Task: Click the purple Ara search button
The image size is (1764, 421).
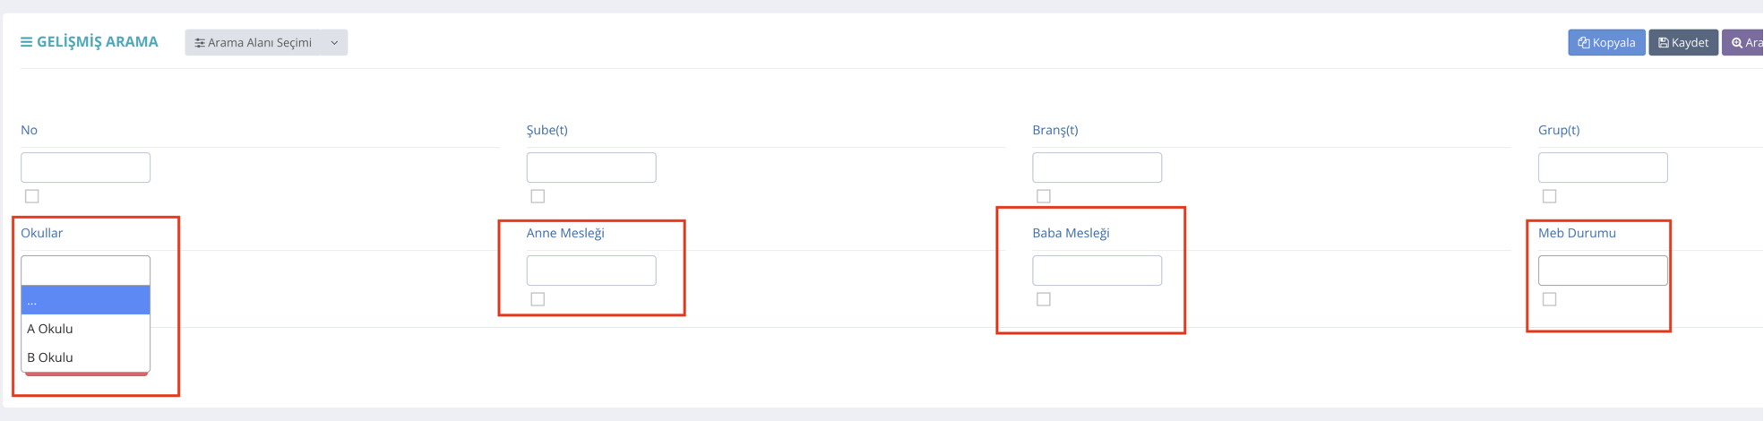Action: (1745, 42)
